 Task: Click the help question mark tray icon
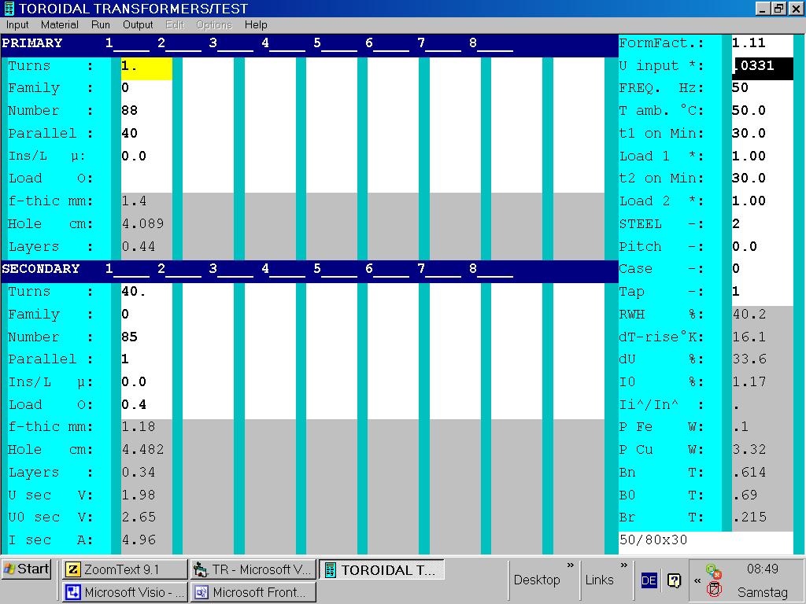click(x=674, y=580)
